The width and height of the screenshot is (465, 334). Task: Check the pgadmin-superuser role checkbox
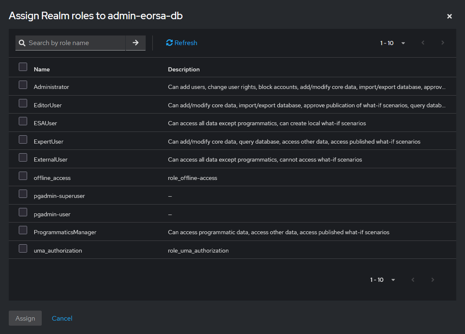click(23, 194)
